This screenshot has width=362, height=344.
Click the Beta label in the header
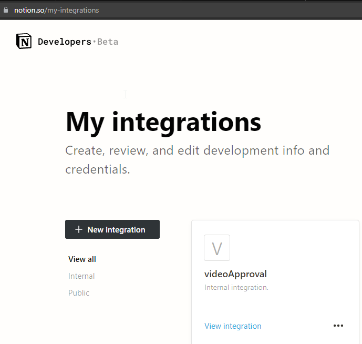(108, 42)
